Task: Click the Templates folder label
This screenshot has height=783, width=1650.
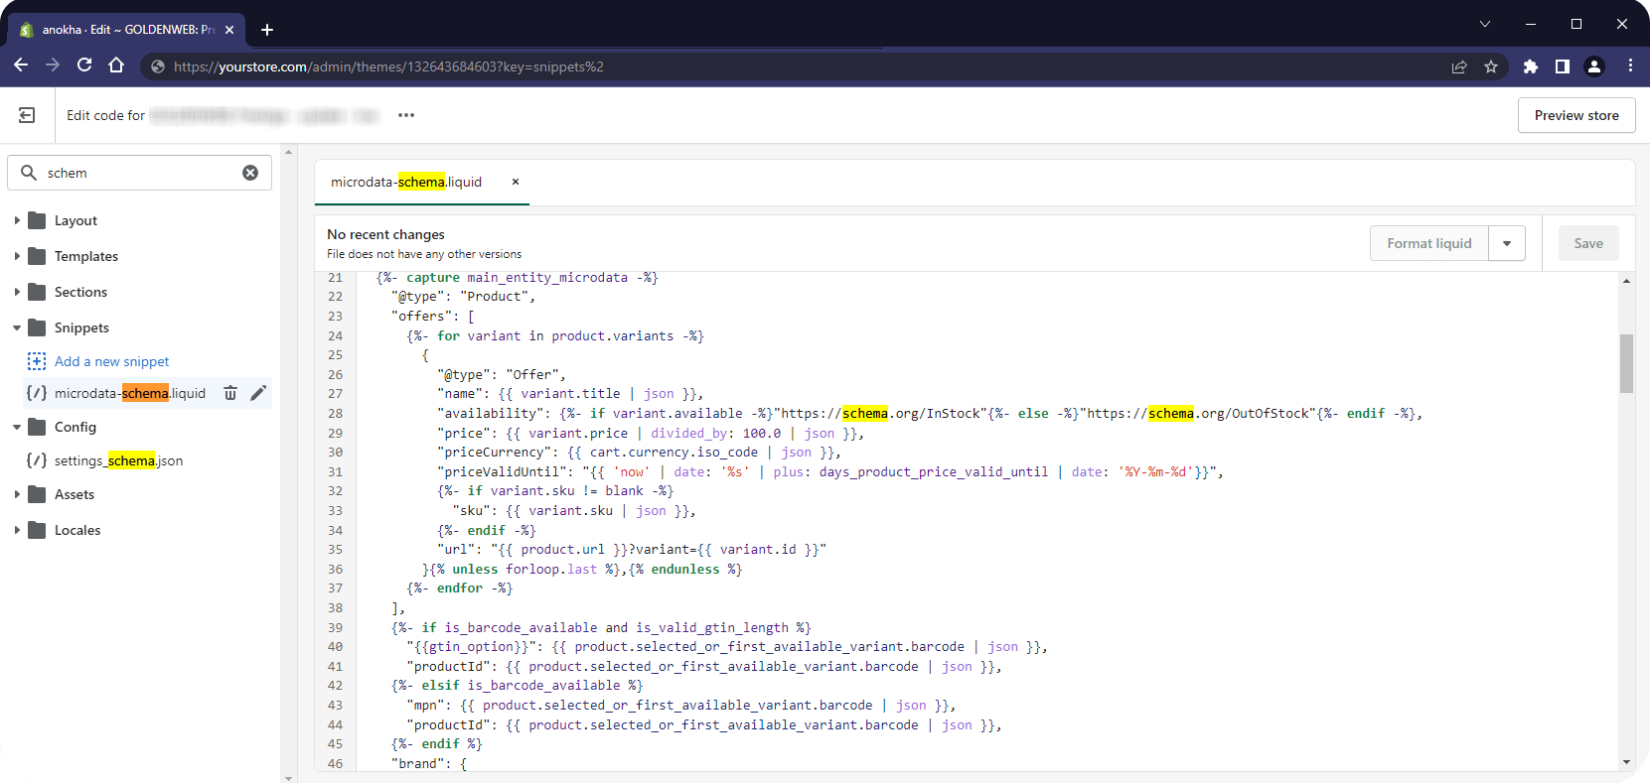Action: coord(86,256)
